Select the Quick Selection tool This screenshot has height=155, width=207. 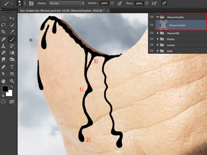click(12, 25)
